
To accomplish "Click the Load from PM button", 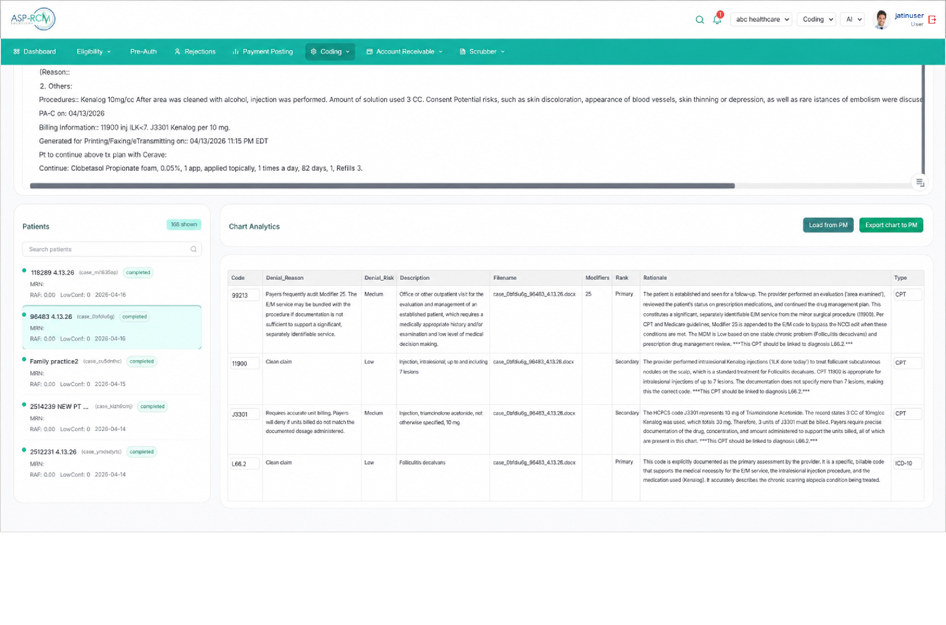I will (828, 225).
